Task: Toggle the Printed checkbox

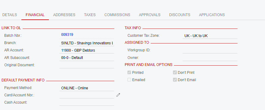Action: [129, 73]
